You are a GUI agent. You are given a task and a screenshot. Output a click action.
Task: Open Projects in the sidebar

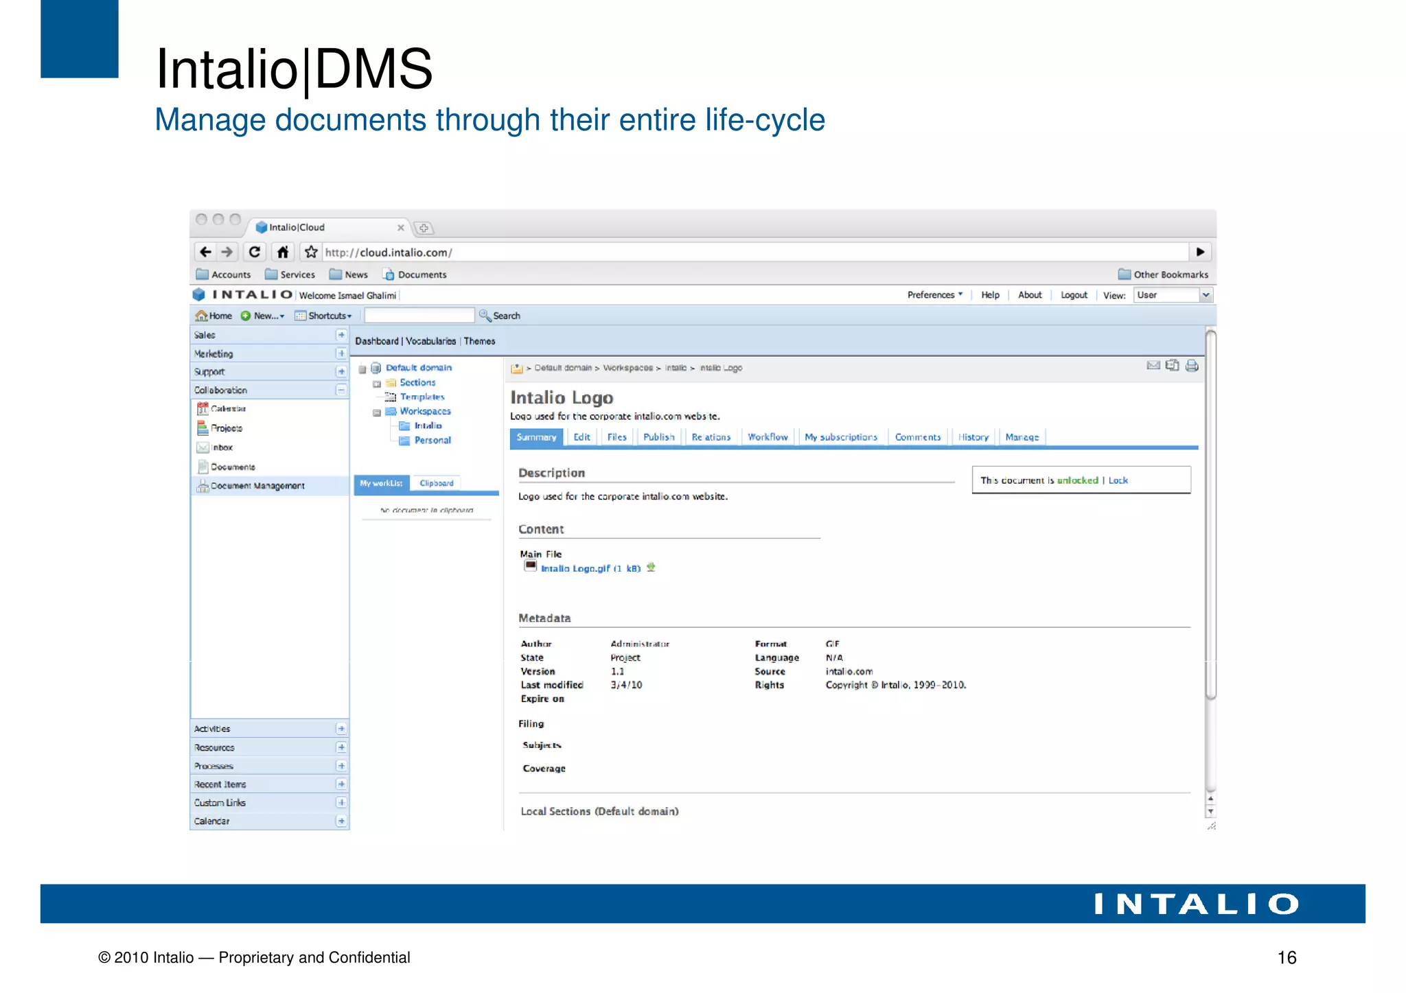(x=220, y=428)
